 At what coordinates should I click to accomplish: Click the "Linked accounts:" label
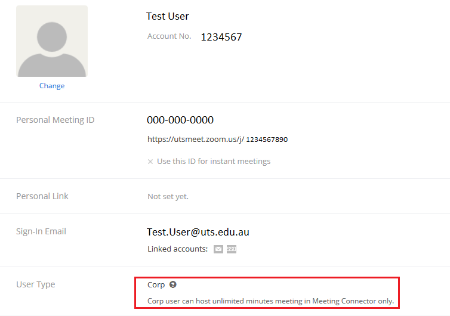click(177, 249)
